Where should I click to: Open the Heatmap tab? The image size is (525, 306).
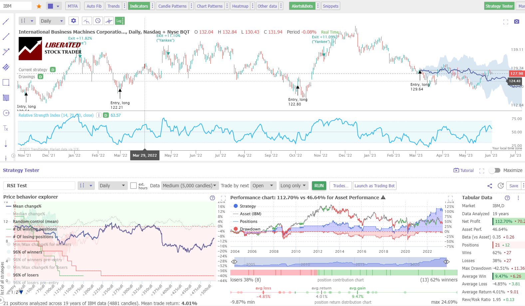pyautogui.click(x=240, y=6)
